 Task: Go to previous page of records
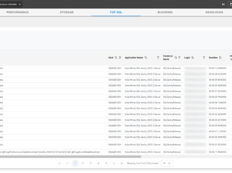click(x=67, y=163)
